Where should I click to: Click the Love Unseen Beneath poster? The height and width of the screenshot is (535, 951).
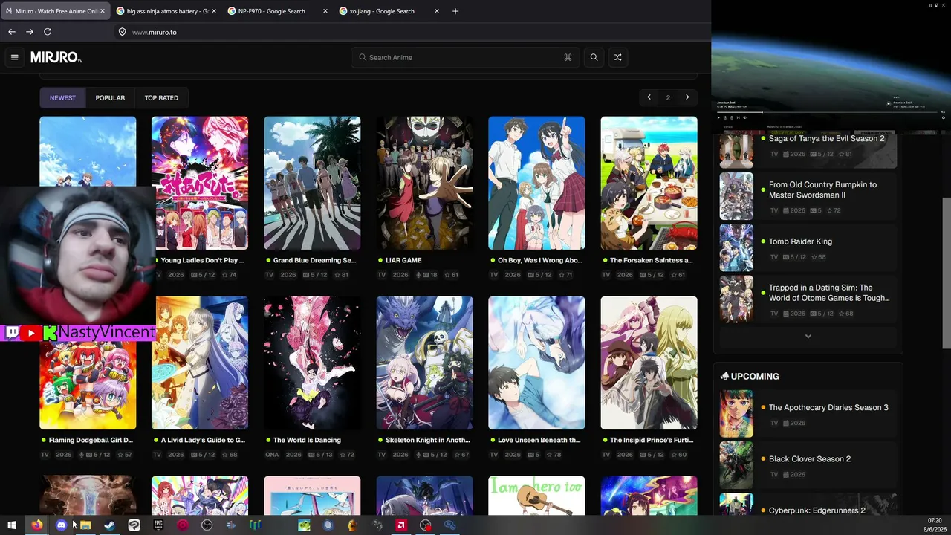pos(536,363)
